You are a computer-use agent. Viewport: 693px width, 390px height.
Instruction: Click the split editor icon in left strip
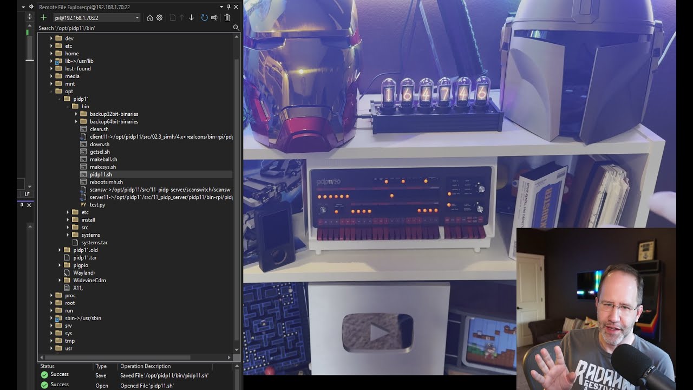(x=30, y=18)
